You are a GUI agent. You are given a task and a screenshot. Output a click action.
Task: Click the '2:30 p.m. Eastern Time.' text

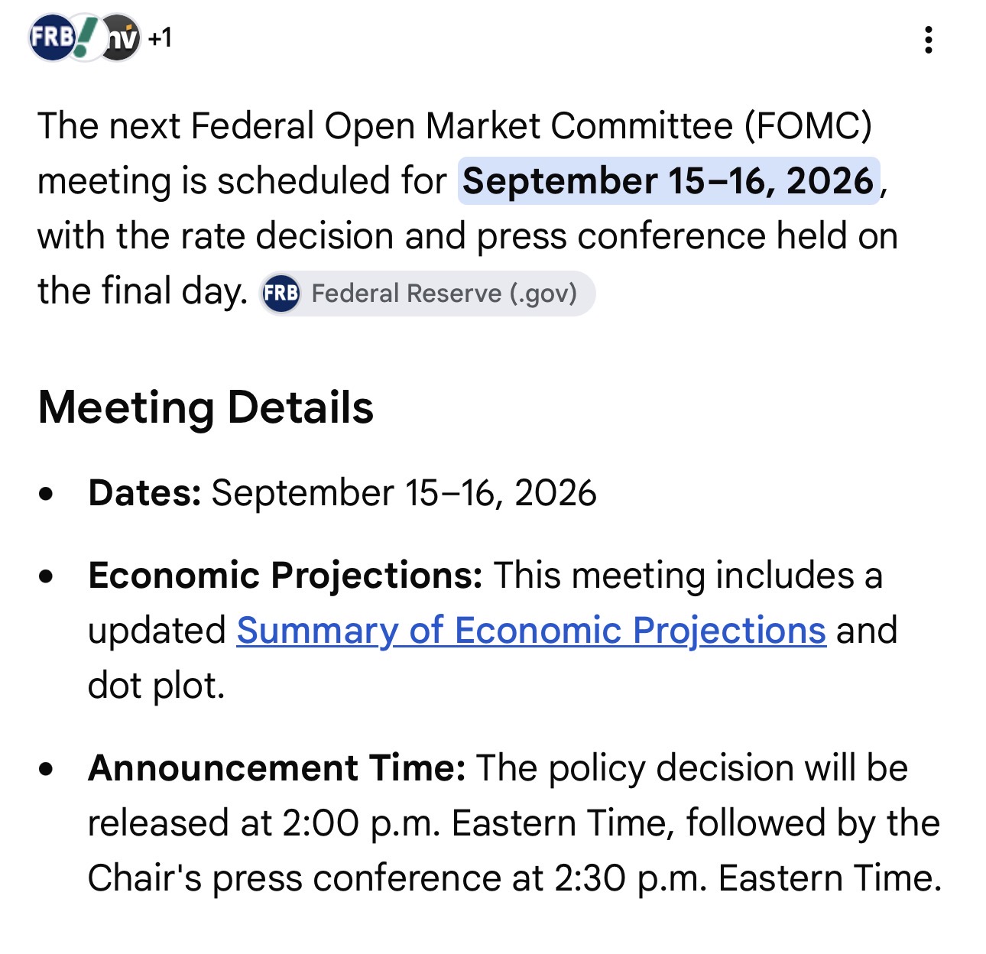(748, 878)
